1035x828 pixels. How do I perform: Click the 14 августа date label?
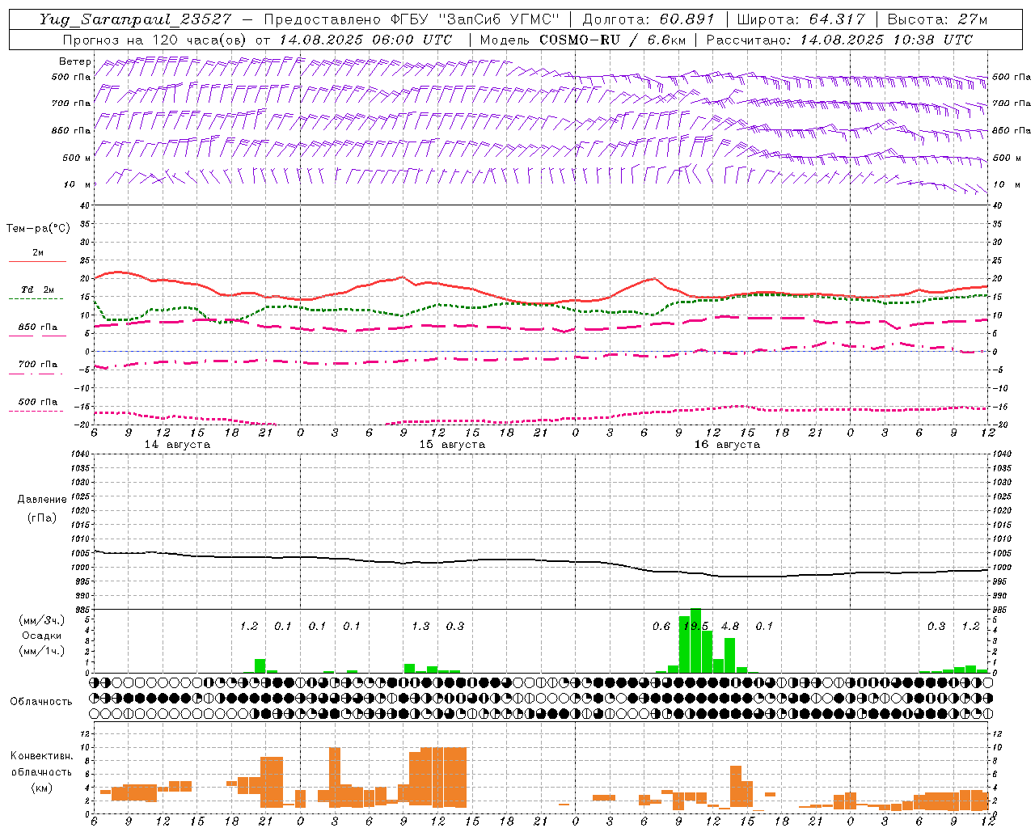click(x=177, y=445)
